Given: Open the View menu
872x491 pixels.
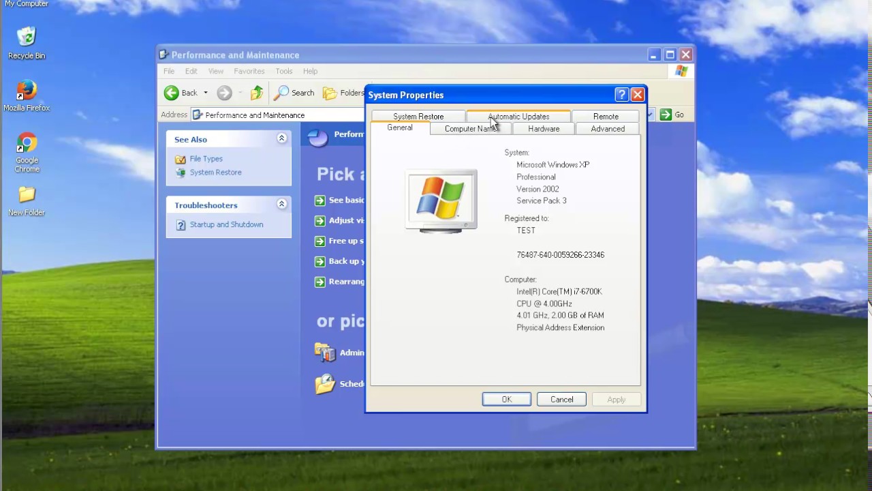Looking at the screenshot, I should coord(216,71).
